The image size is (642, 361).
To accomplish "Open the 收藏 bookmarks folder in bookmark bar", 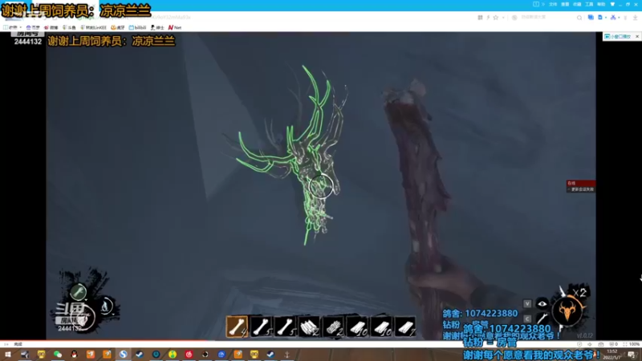I will [x=12, y=27].
